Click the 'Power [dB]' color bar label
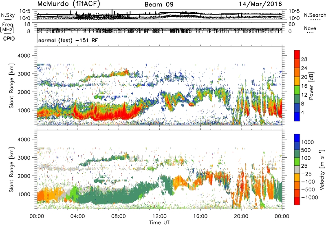The image size is (326, 225). tap(311, 86)
